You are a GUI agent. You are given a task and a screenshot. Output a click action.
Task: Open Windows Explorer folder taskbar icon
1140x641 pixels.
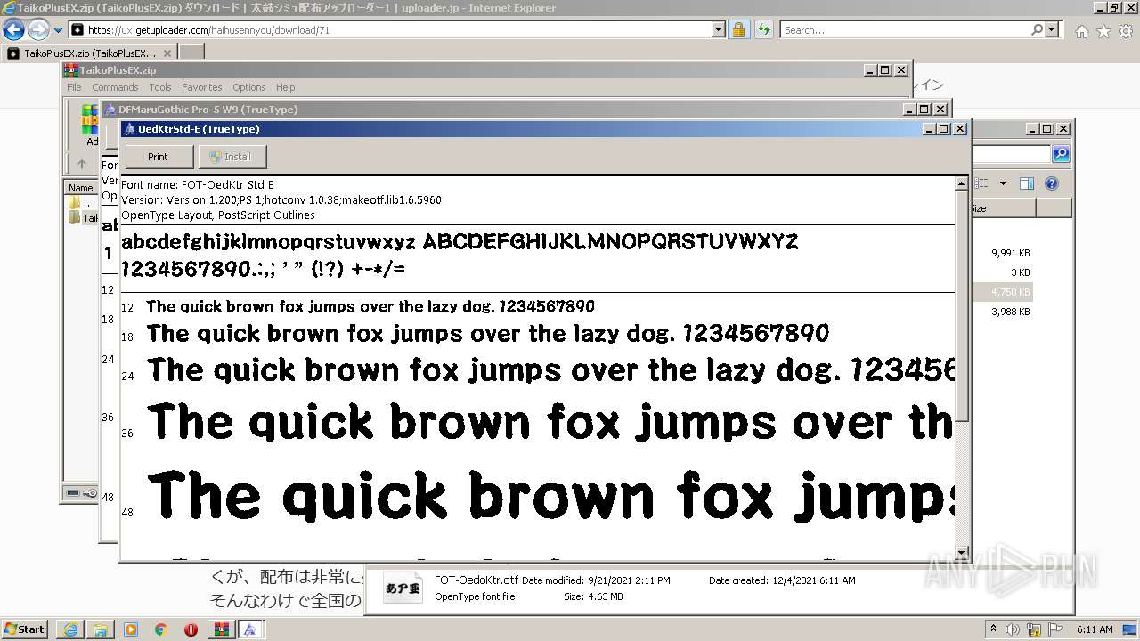pos(101,629)
